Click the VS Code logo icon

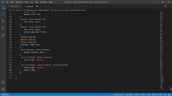coord(2,2)
